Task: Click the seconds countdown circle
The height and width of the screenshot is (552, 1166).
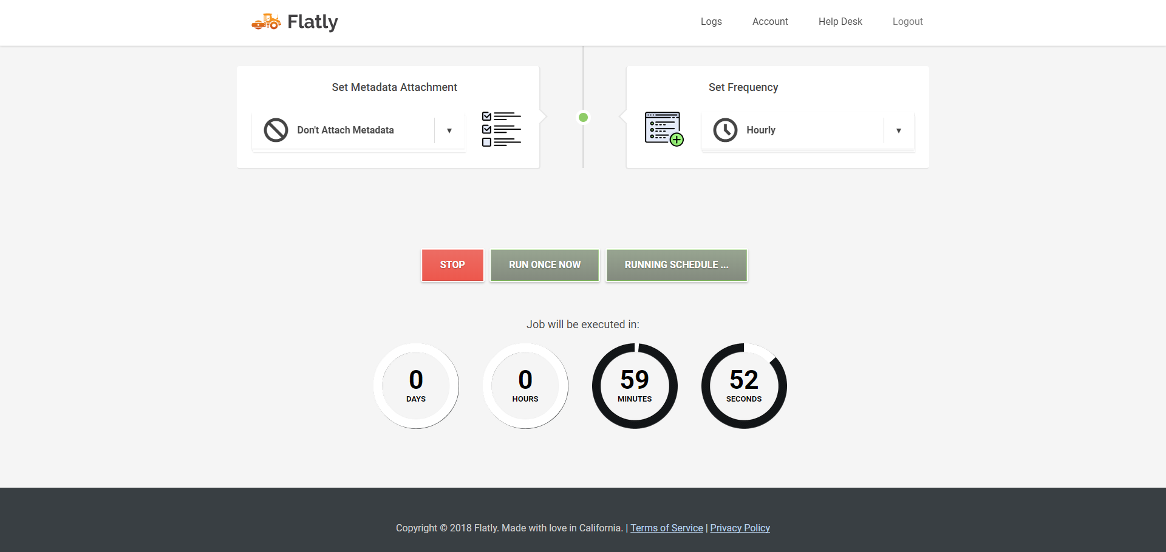Action: [744, 386]
